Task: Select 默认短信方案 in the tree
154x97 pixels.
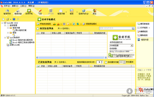Action: (21, 30)
